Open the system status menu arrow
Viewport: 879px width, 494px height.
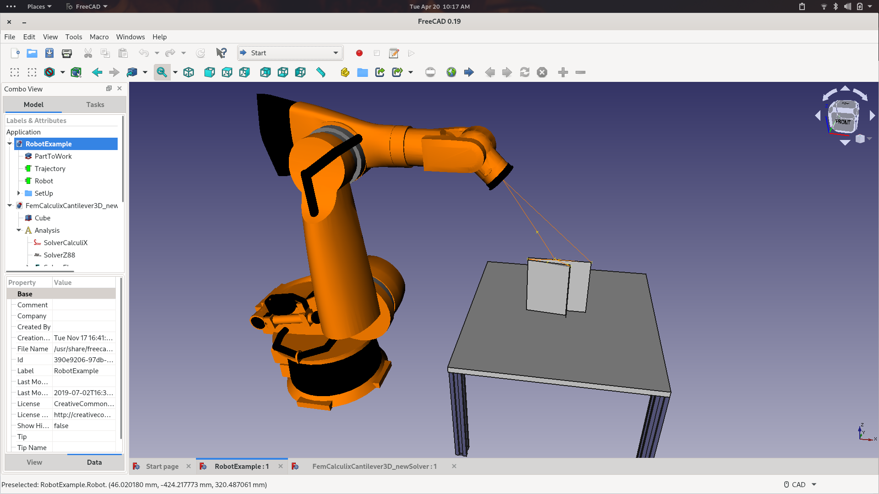click(870, 6)
